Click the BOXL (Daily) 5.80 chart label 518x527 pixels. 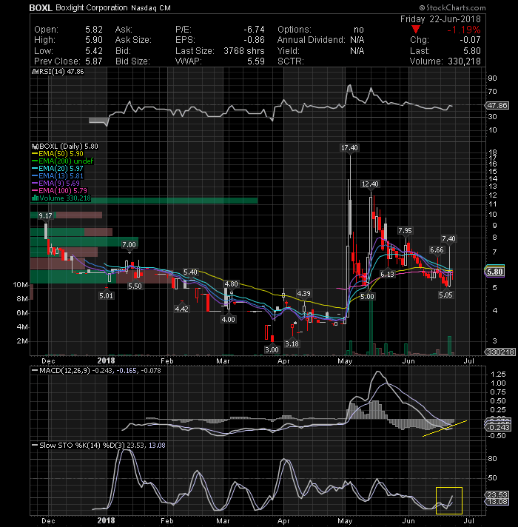click(x=65, y=147)
